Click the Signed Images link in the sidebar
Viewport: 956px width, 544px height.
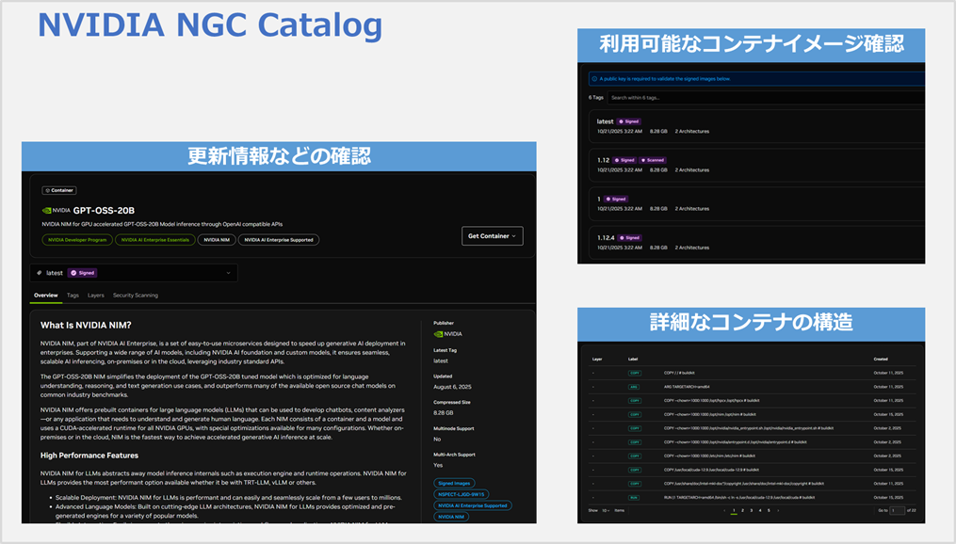click(x=455, y=483)
